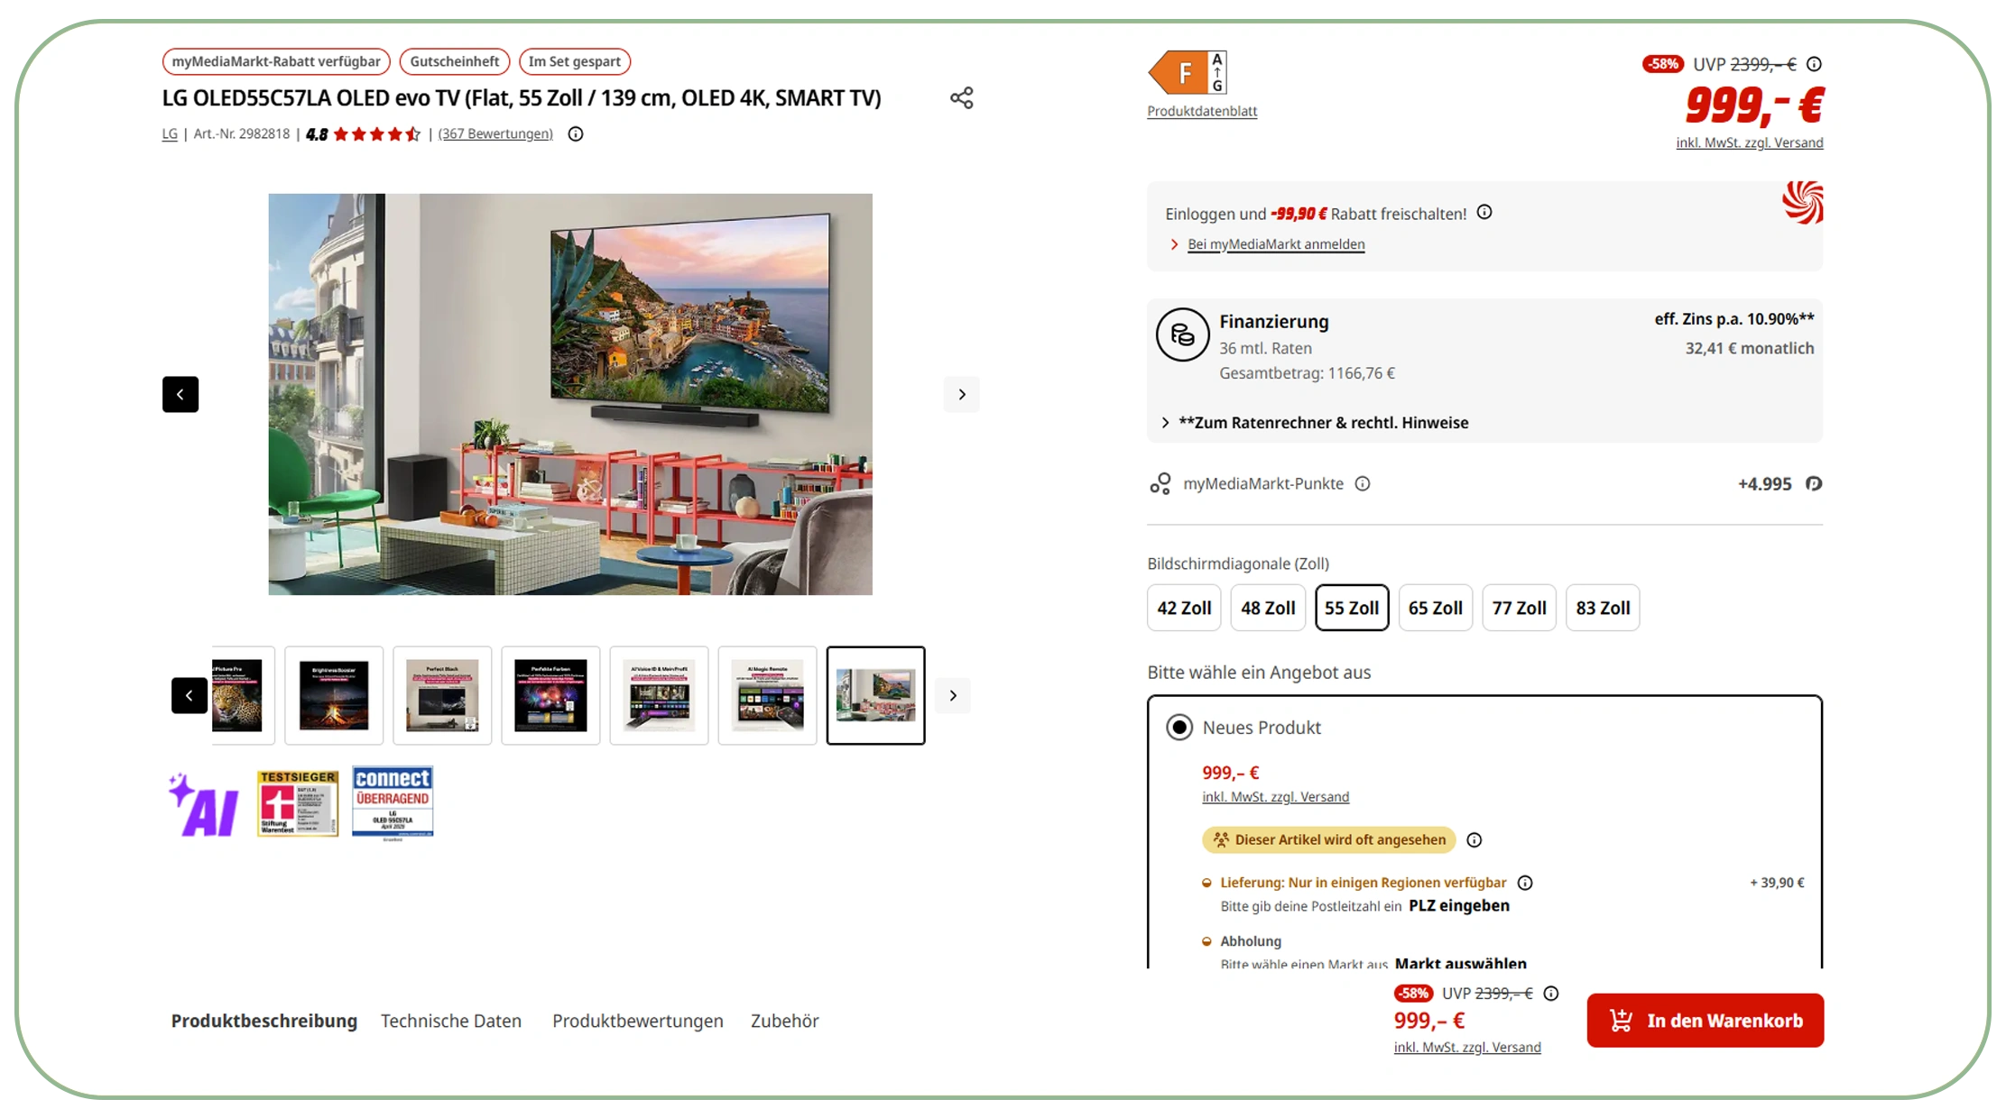
Task: Click the points coin icon beside +4.995
Action: click(1814, 484)
